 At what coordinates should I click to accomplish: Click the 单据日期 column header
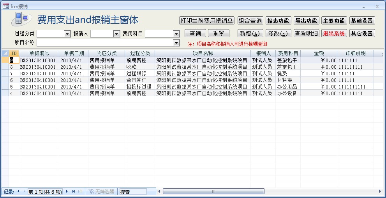74,53
